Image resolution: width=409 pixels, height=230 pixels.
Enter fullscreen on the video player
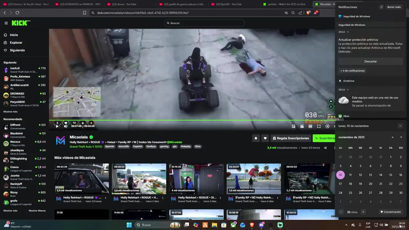point(319,126)
